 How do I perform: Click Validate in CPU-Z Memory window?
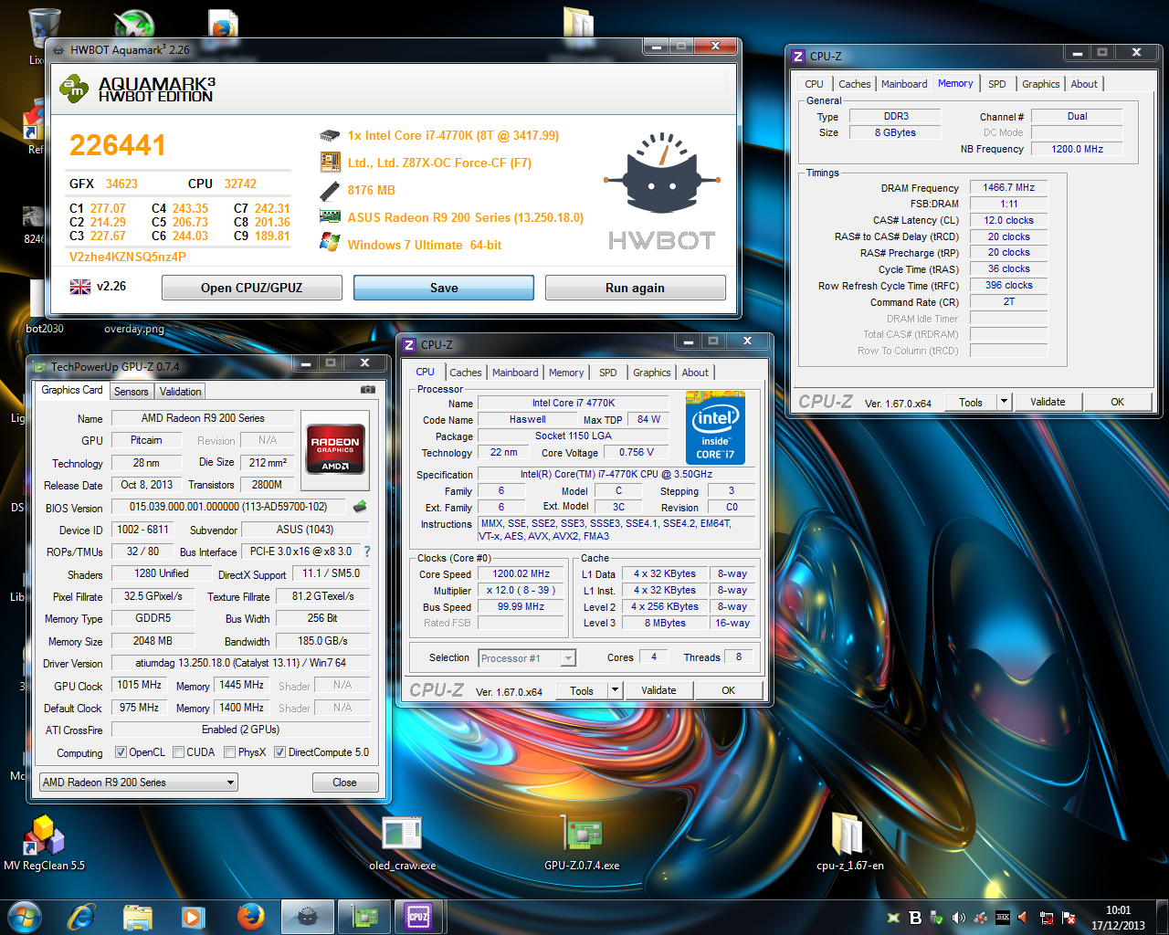(1048, 402)
